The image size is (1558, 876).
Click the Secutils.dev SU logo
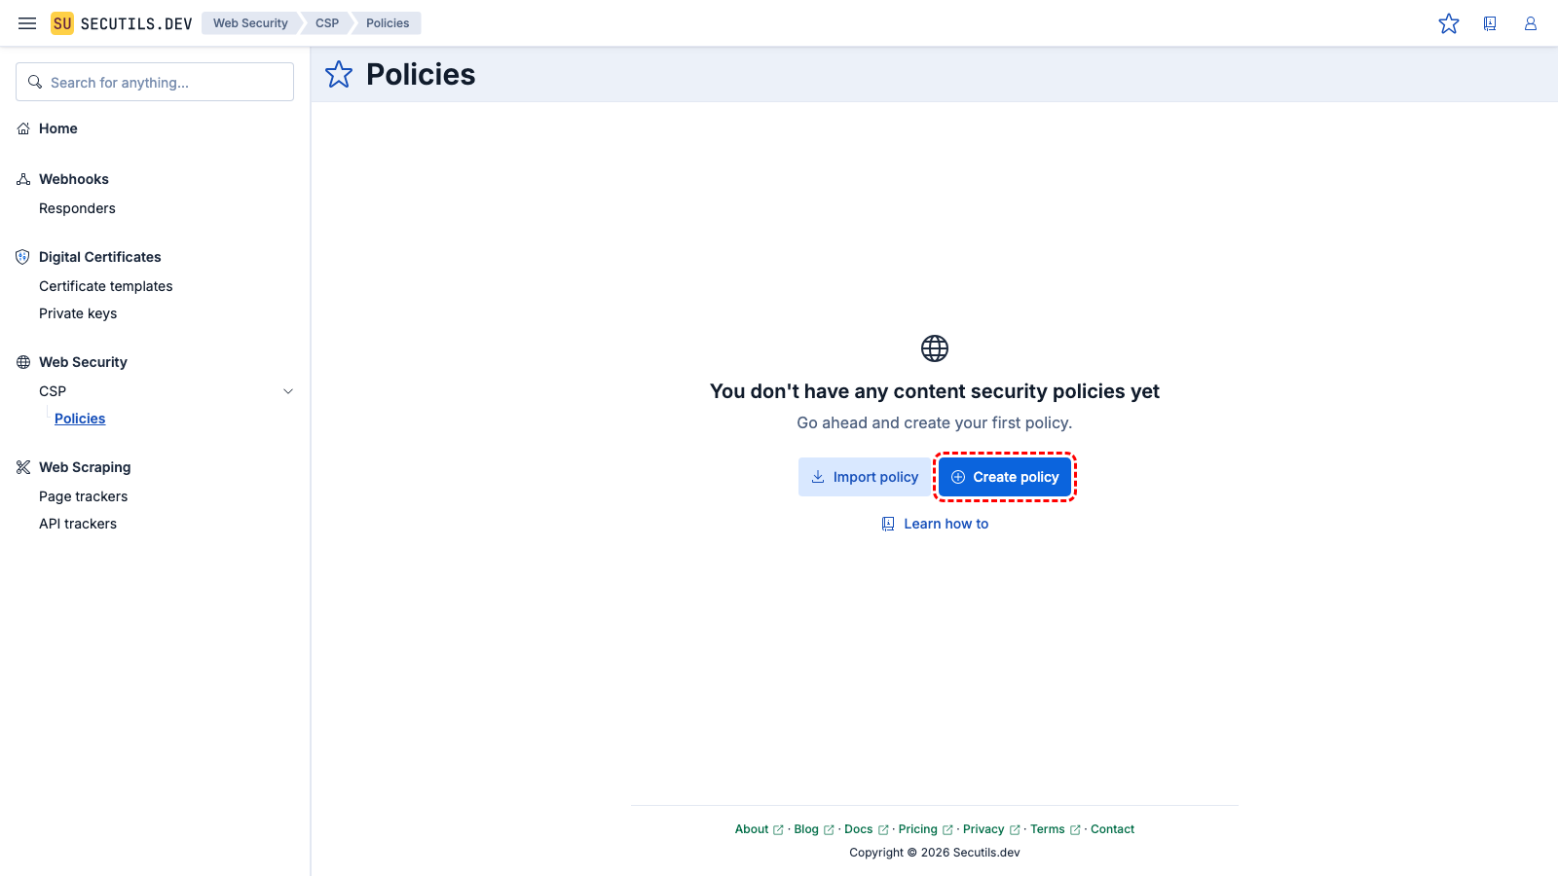pos(62,23)
